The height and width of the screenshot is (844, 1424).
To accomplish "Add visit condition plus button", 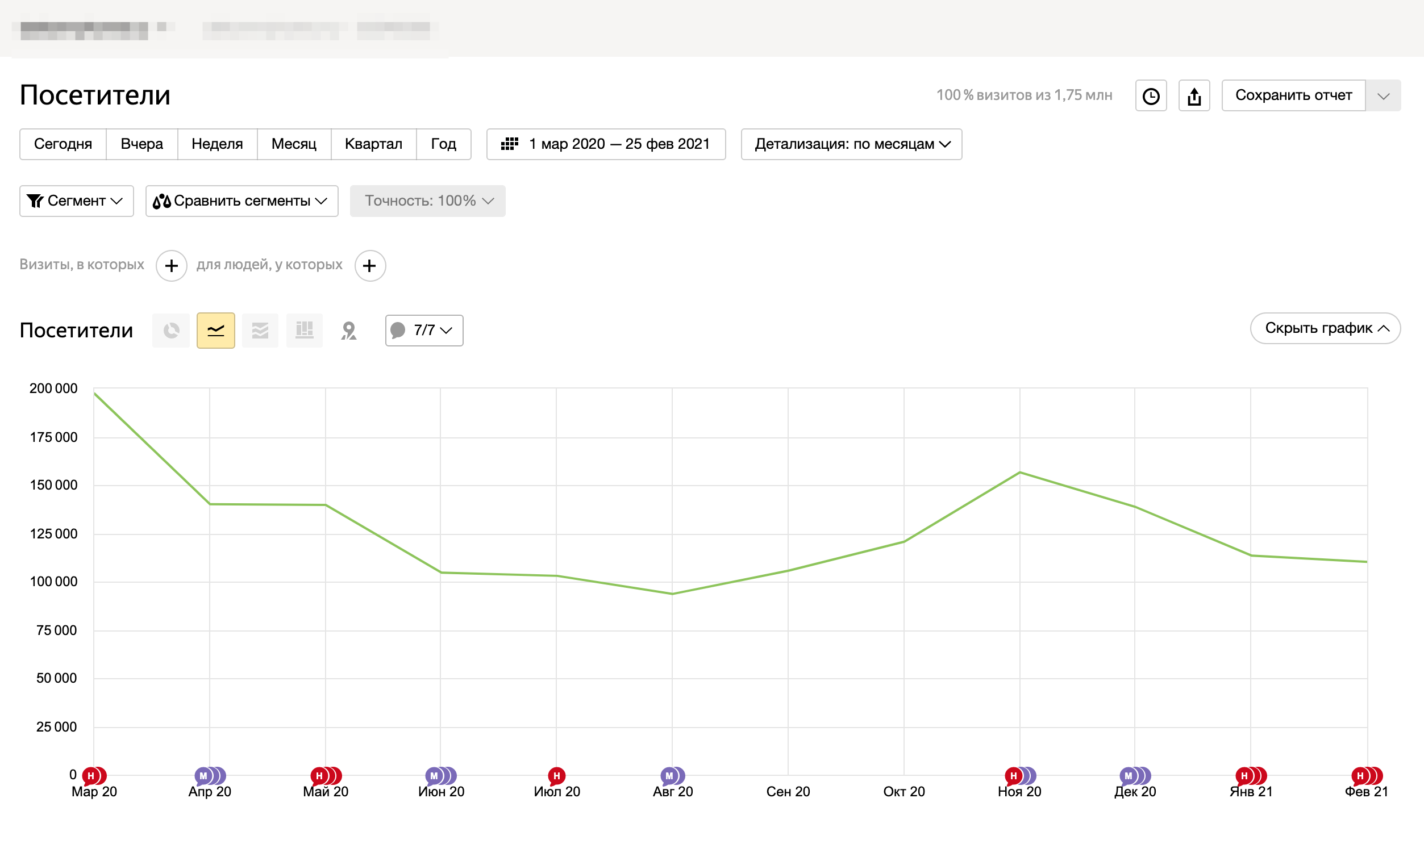I will pos(171,266).
